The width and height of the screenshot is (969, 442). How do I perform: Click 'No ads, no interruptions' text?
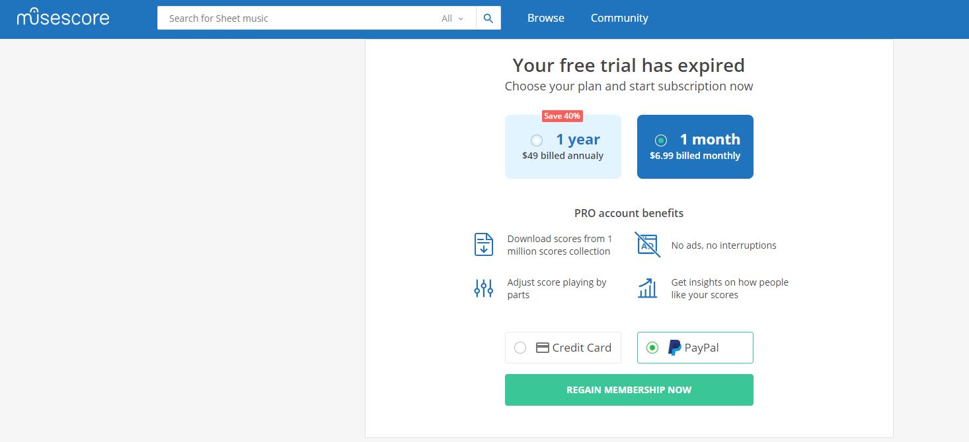pyautogui.click(x=724, y=245)
